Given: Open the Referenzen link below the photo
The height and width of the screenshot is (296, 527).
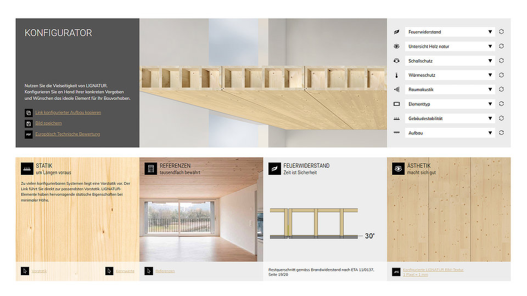Looking at the screenshot, I should pyautogui.click(x=165, y=271).
